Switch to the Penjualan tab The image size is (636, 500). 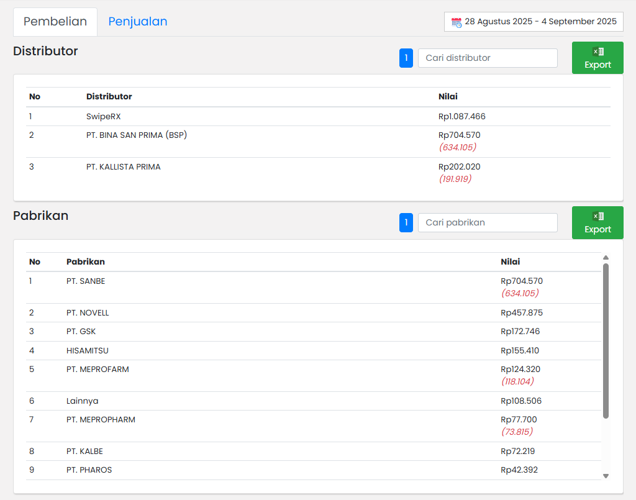[137, 22]
